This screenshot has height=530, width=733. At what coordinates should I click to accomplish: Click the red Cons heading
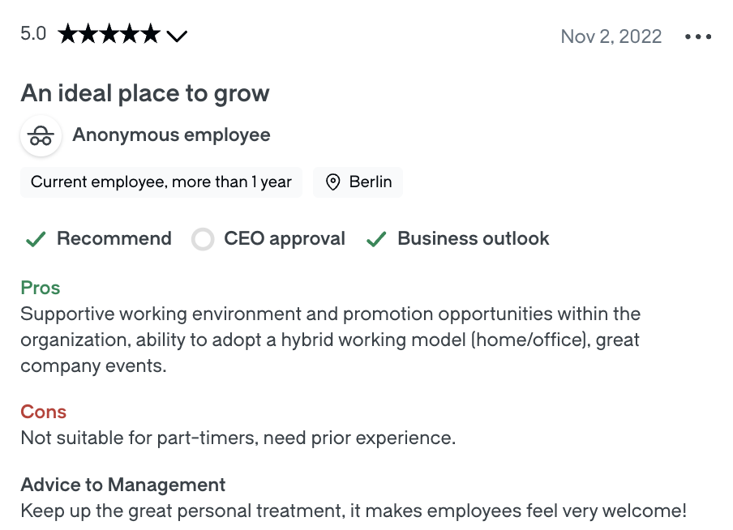click(x=44, y=412)
